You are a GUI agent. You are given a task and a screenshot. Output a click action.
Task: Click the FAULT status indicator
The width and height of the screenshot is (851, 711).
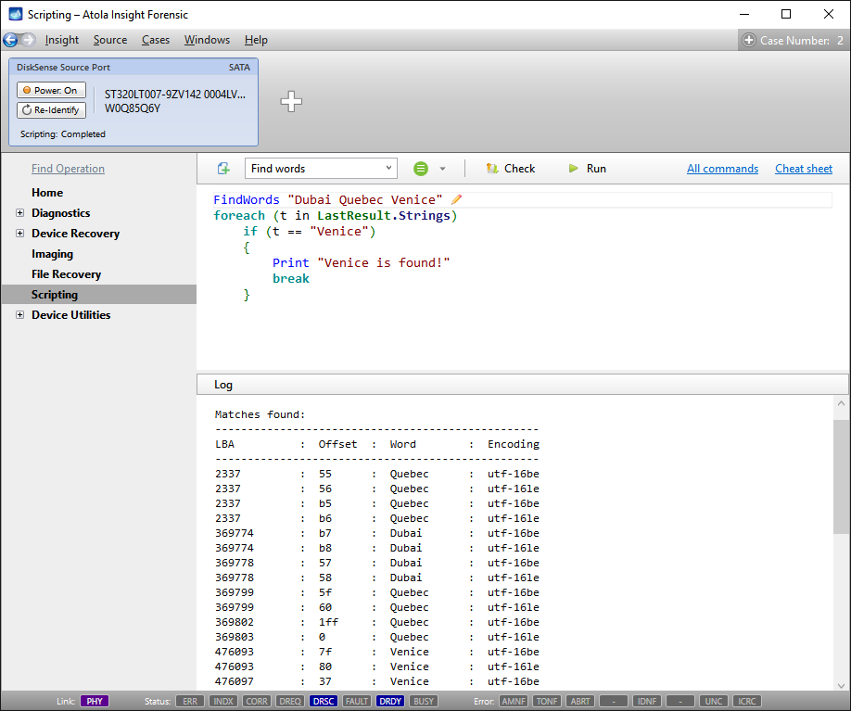357,701
